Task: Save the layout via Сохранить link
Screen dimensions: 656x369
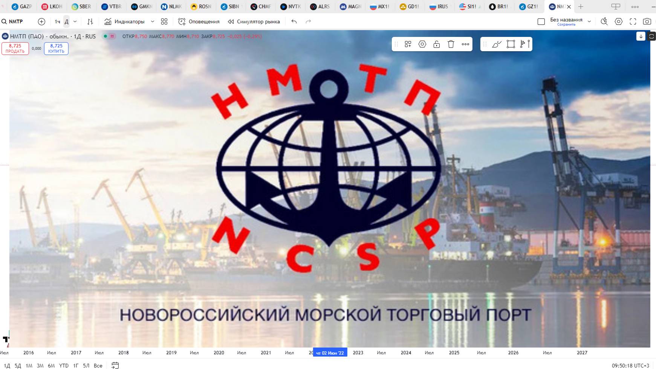Action: coord(566,24)
